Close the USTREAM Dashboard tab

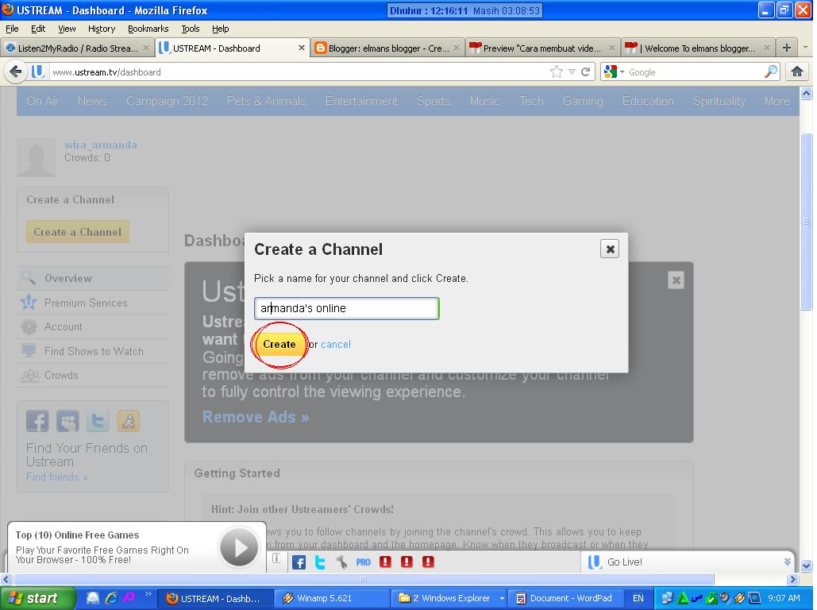point(301,48)
